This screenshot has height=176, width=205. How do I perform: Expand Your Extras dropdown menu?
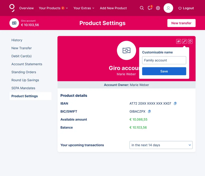point(84,8)
